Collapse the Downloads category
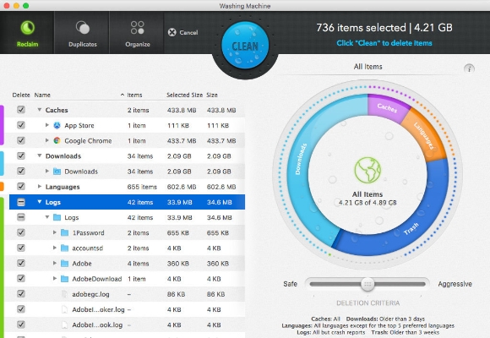The image size is (490, 338). pos(40,155)
